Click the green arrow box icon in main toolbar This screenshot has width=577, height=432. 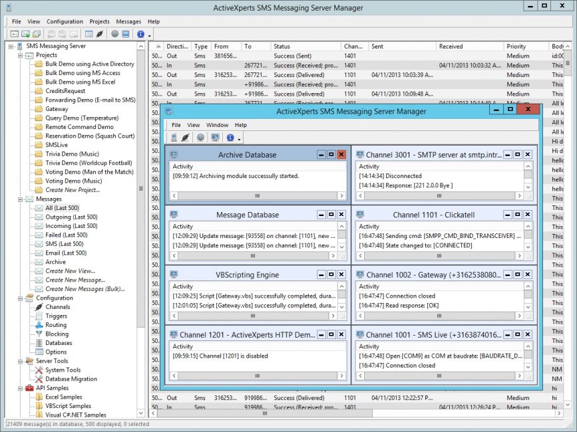pyautogui.click(x=15, y=34)
